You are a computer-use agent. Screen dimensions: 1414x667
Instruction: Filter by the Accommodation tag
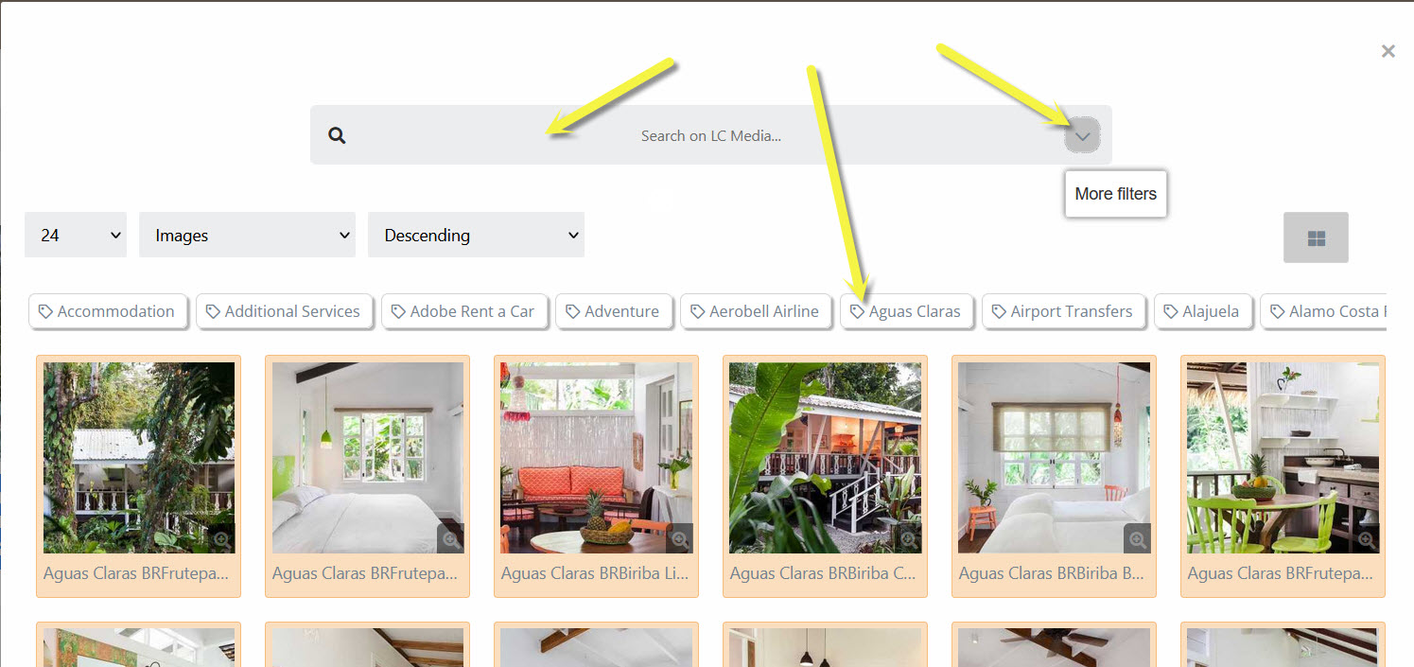[x=107, y=311]
